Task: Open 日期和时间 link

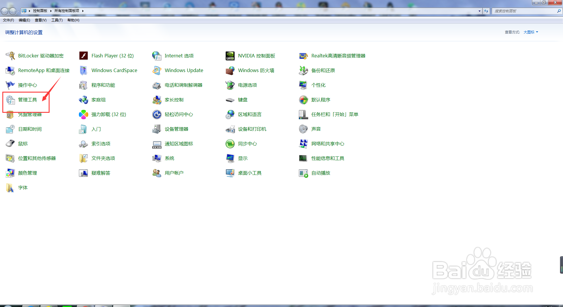Action: click(x=30, y=129)
